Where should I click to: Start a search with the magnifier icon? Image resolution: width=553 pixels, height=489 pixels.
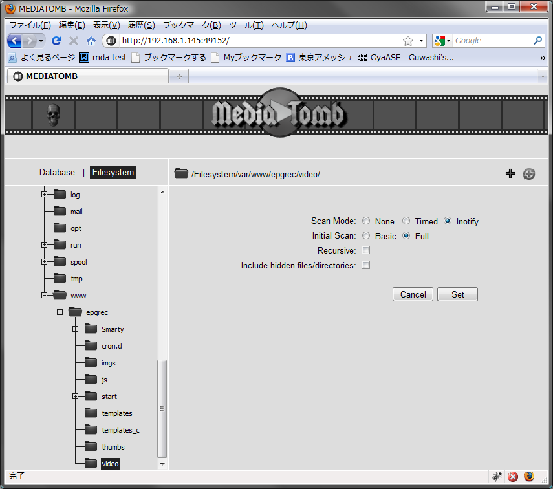click(x=537, y=41)
